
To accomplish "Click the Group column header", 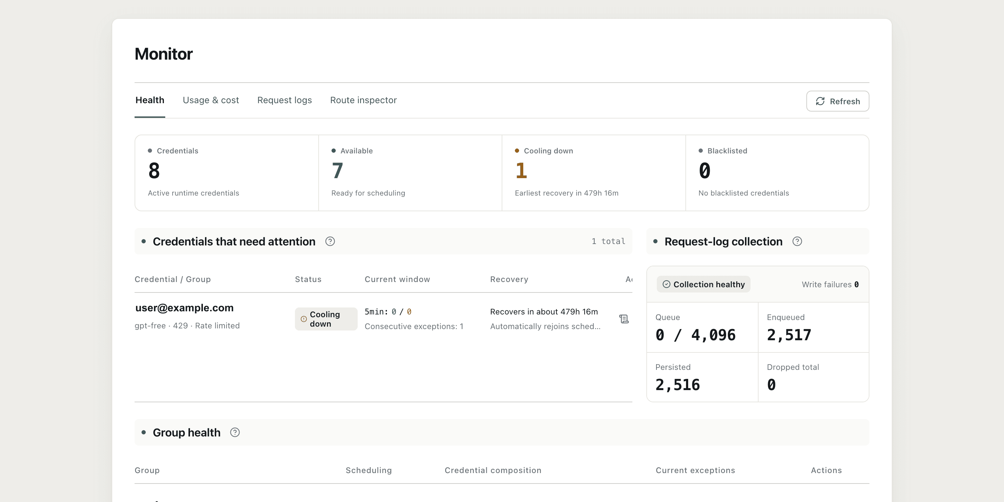I will click(x=147, y=470).
